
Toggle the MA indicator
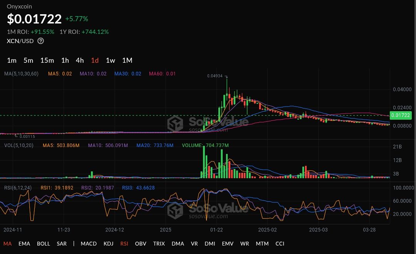tap(7, 243)
